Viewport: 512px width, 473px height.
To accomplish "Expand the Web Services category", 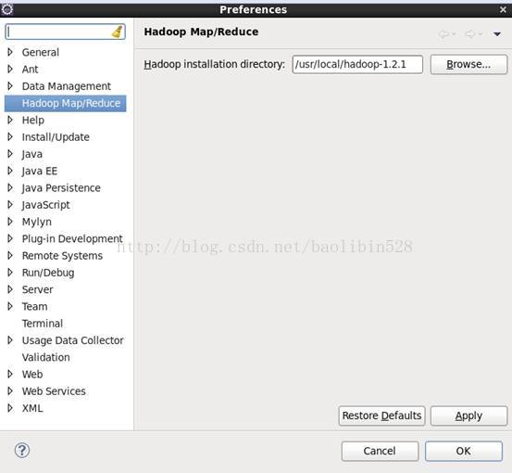I will (x=10, y=390).
